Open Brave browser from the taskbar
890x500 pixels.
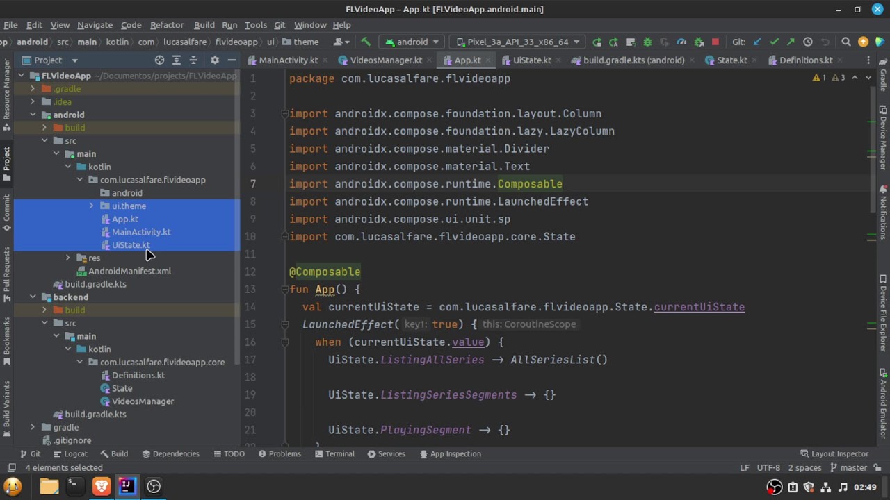tap(102, 485)
